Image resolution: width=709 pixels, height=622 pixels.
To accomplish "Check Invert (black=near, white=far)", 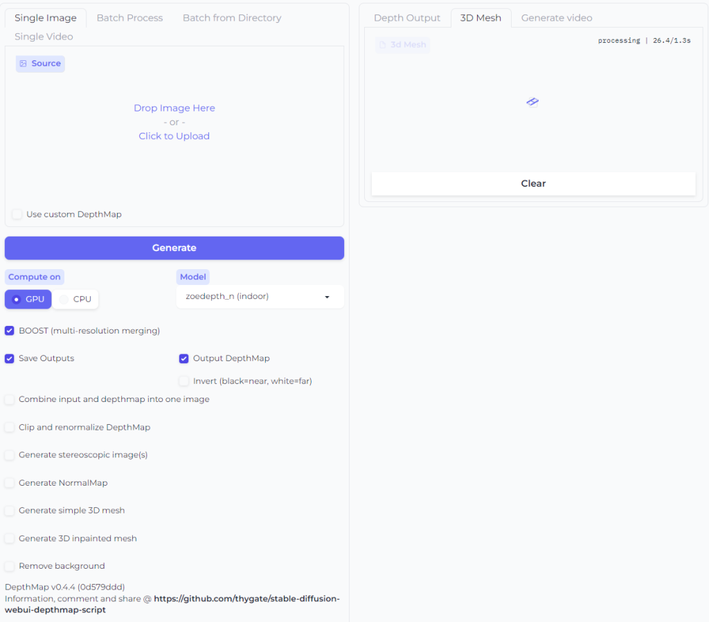I will pyautogui.click(x=183, y=381).
